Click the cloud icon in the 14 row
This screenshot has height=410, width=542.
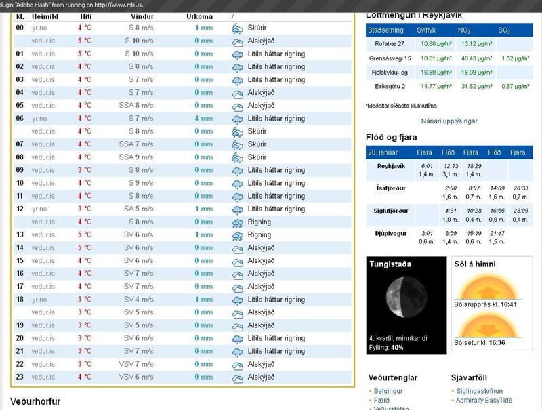point(238,249)
